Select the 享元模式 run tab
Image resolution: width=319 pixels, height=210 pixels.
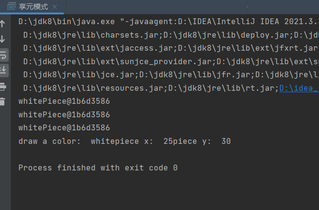tap(33, 7)
